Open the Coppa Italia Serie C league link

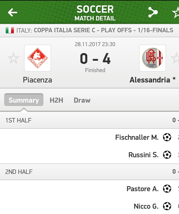click(103, 30)
